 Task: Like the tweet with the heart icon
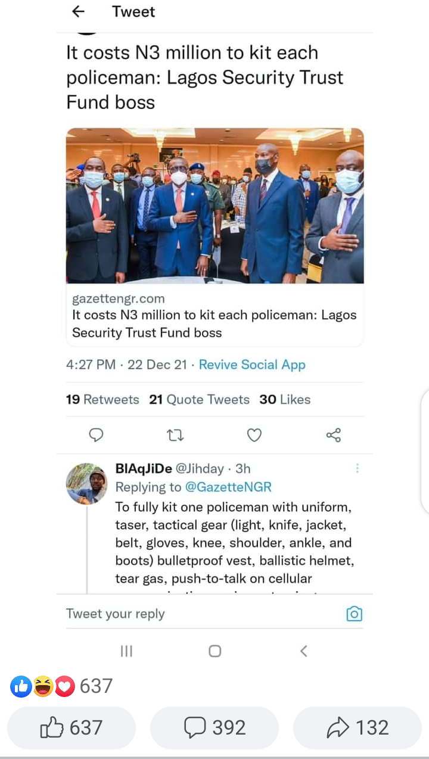coord(254,436)
